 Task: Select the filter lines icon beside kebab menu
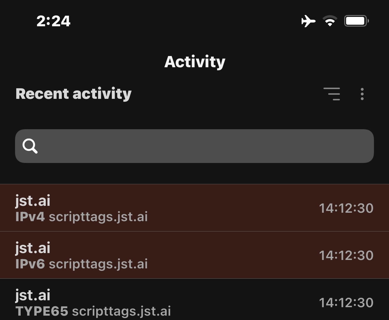[332, 94]
